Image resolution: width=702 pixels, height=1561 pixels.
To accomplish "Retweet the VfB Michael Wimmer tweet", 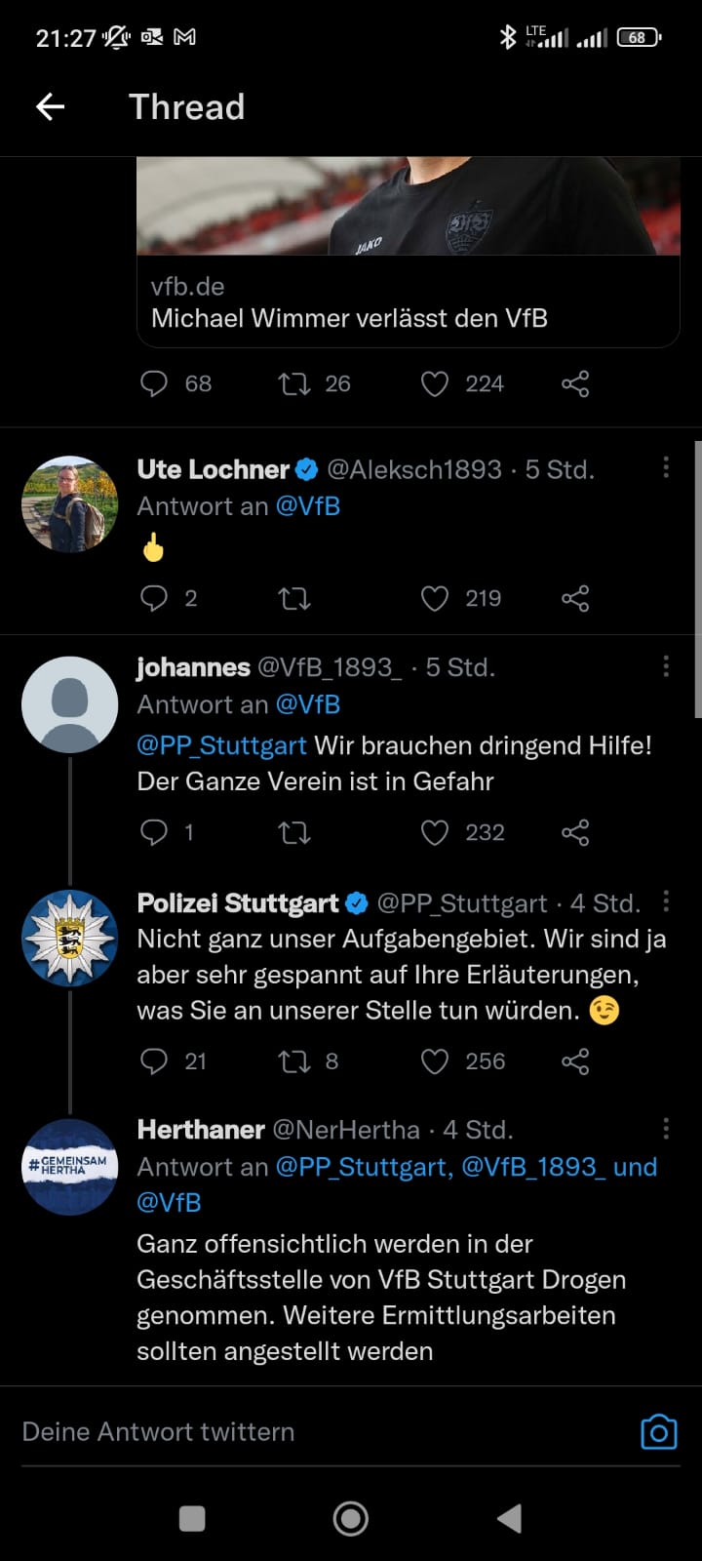I will 293,383.
